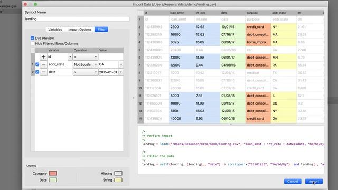This screenshot has width=338, height=190.
Task: Click the selif filter code line
Action: coord(233,164)
